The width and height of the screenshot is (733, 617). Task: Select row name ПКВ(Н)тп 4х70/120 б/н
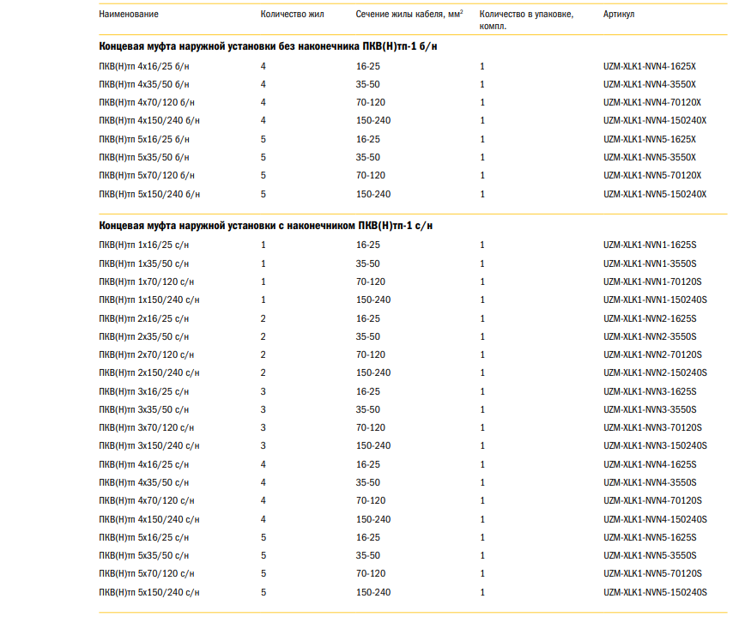[147, 102]
